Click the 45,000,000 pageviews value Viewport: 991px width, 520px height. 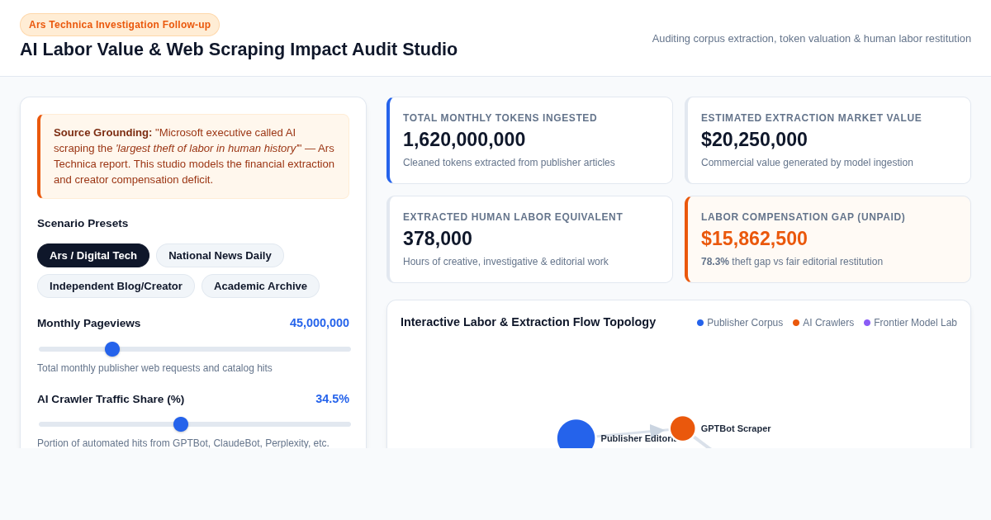pyautogui.click(x=320, y=323)
